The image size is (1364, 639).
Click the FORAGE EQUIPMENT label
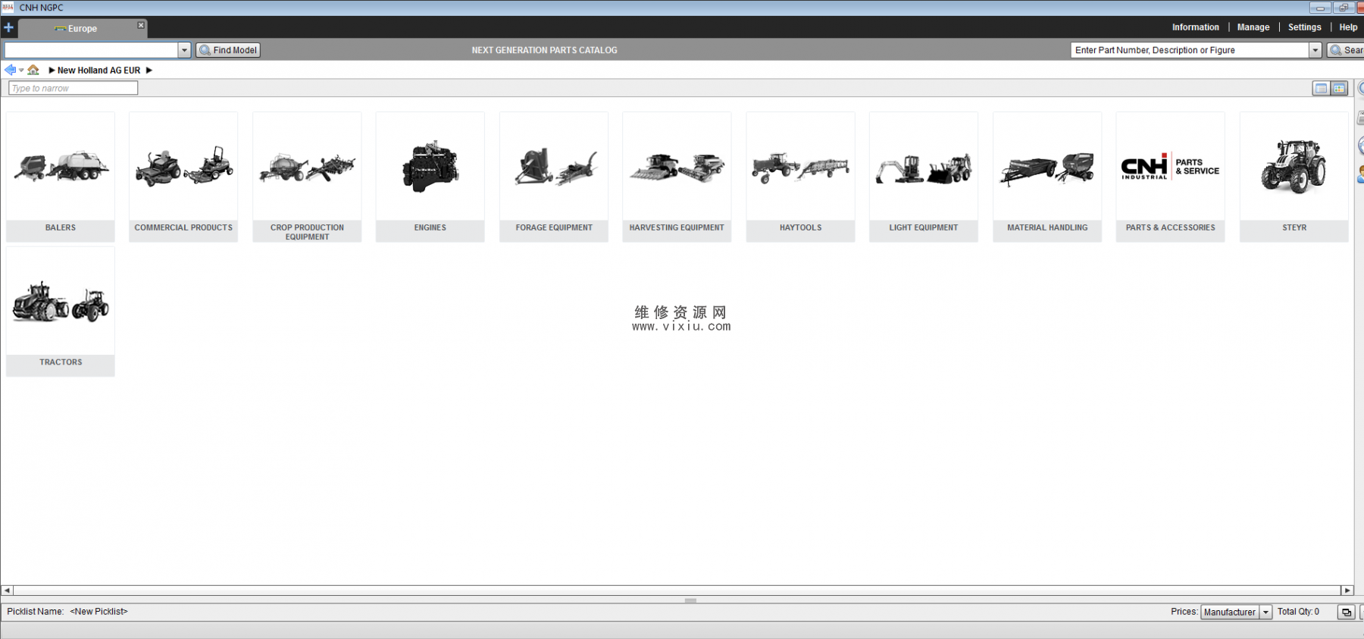click(554, 227)
